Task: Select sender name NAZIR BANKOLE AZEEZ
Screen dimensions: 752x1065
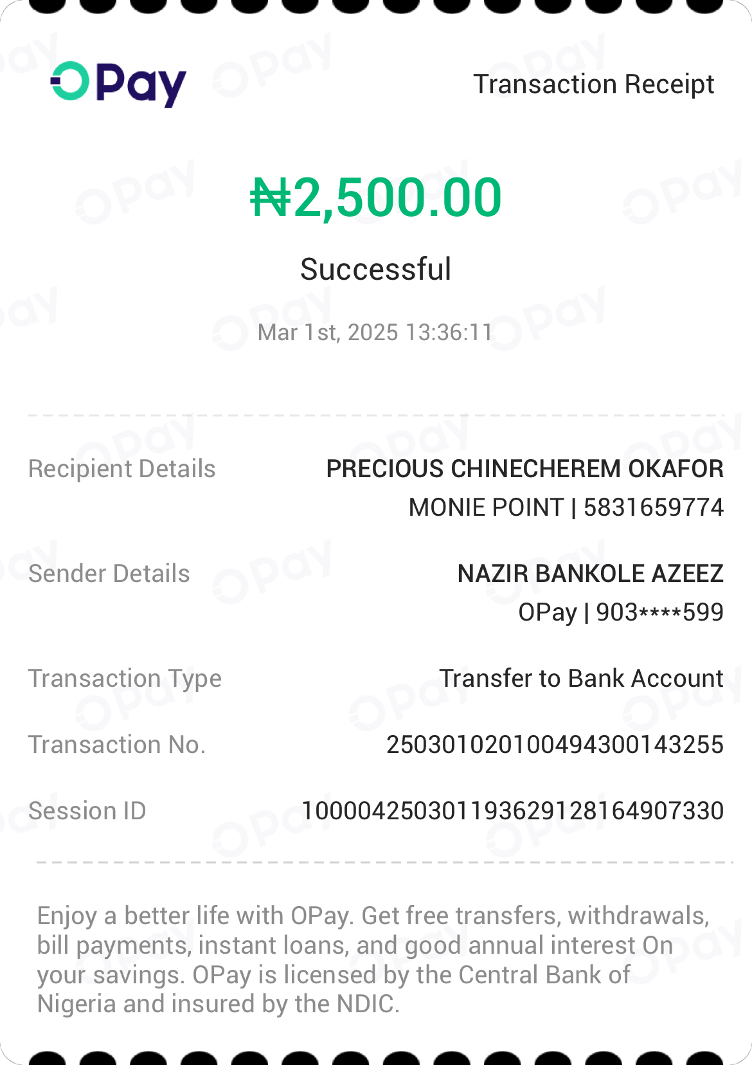Action: tap(590, 574)
